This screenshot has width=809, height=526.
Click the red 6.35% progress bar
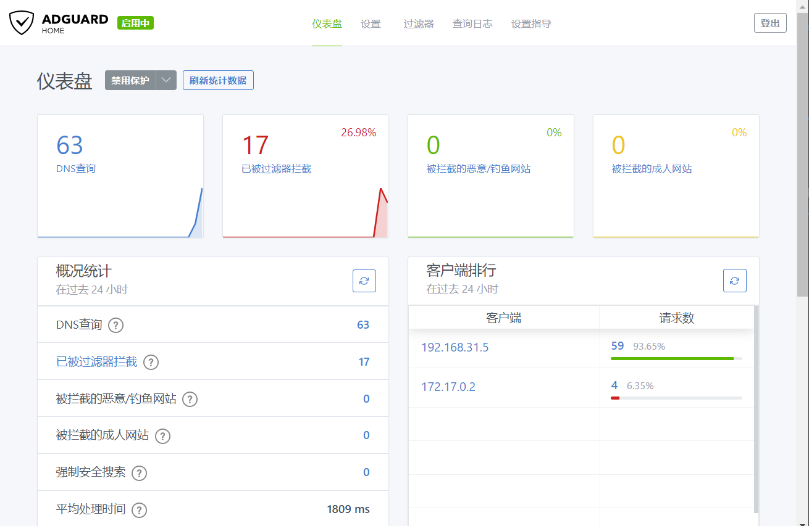[615, 398]
